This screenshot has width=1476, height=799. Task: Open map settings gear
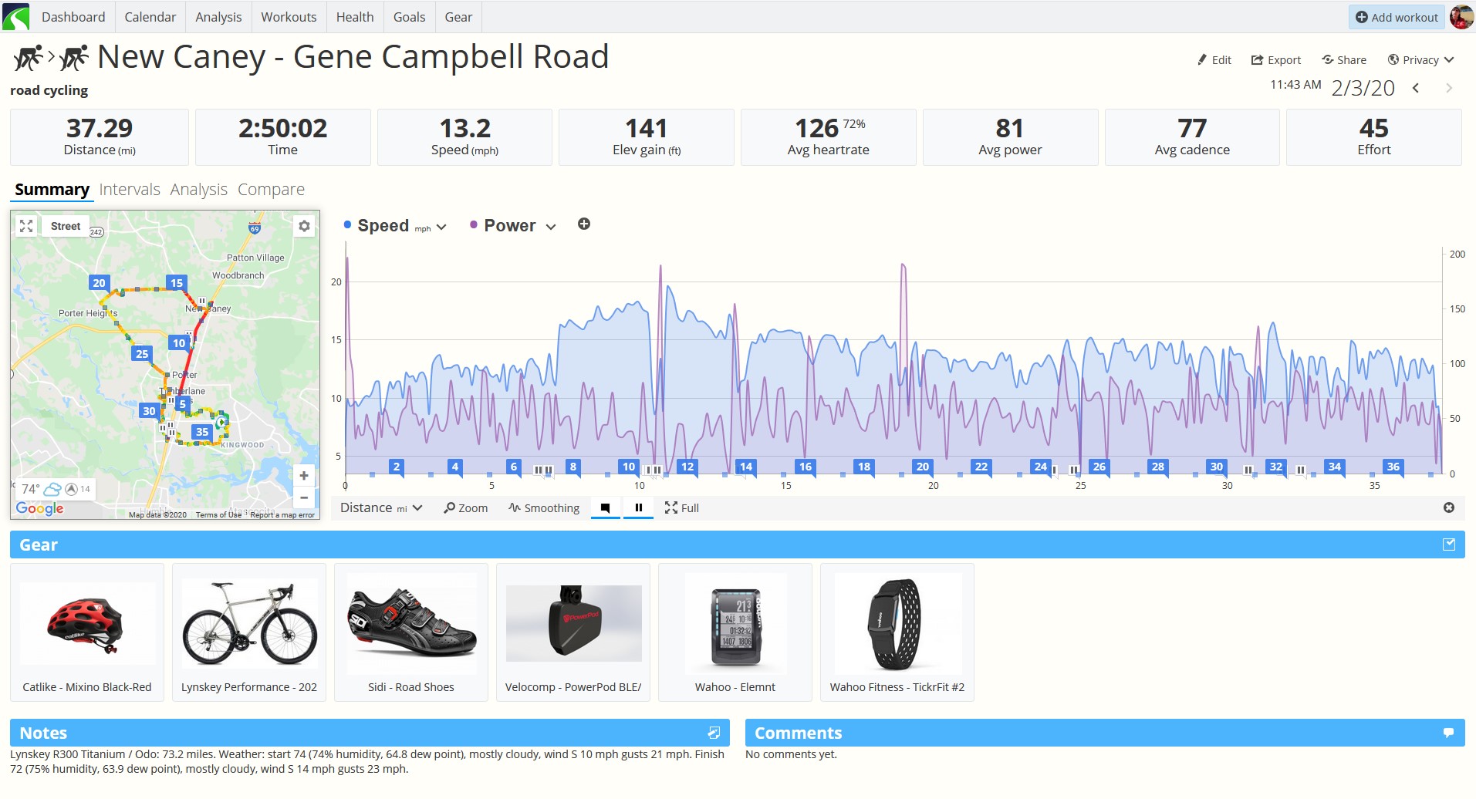[x=305, y=226]
